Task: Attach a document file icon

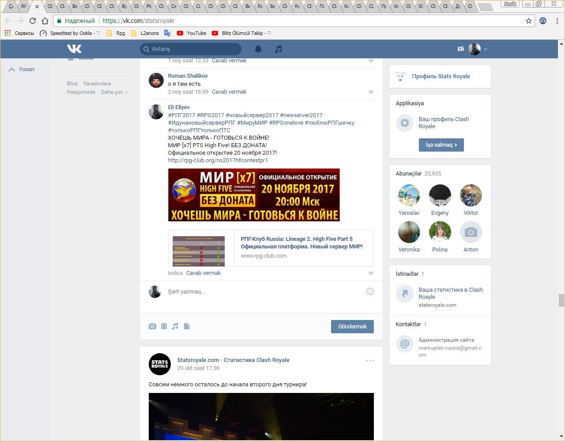Action: (187, 326)
